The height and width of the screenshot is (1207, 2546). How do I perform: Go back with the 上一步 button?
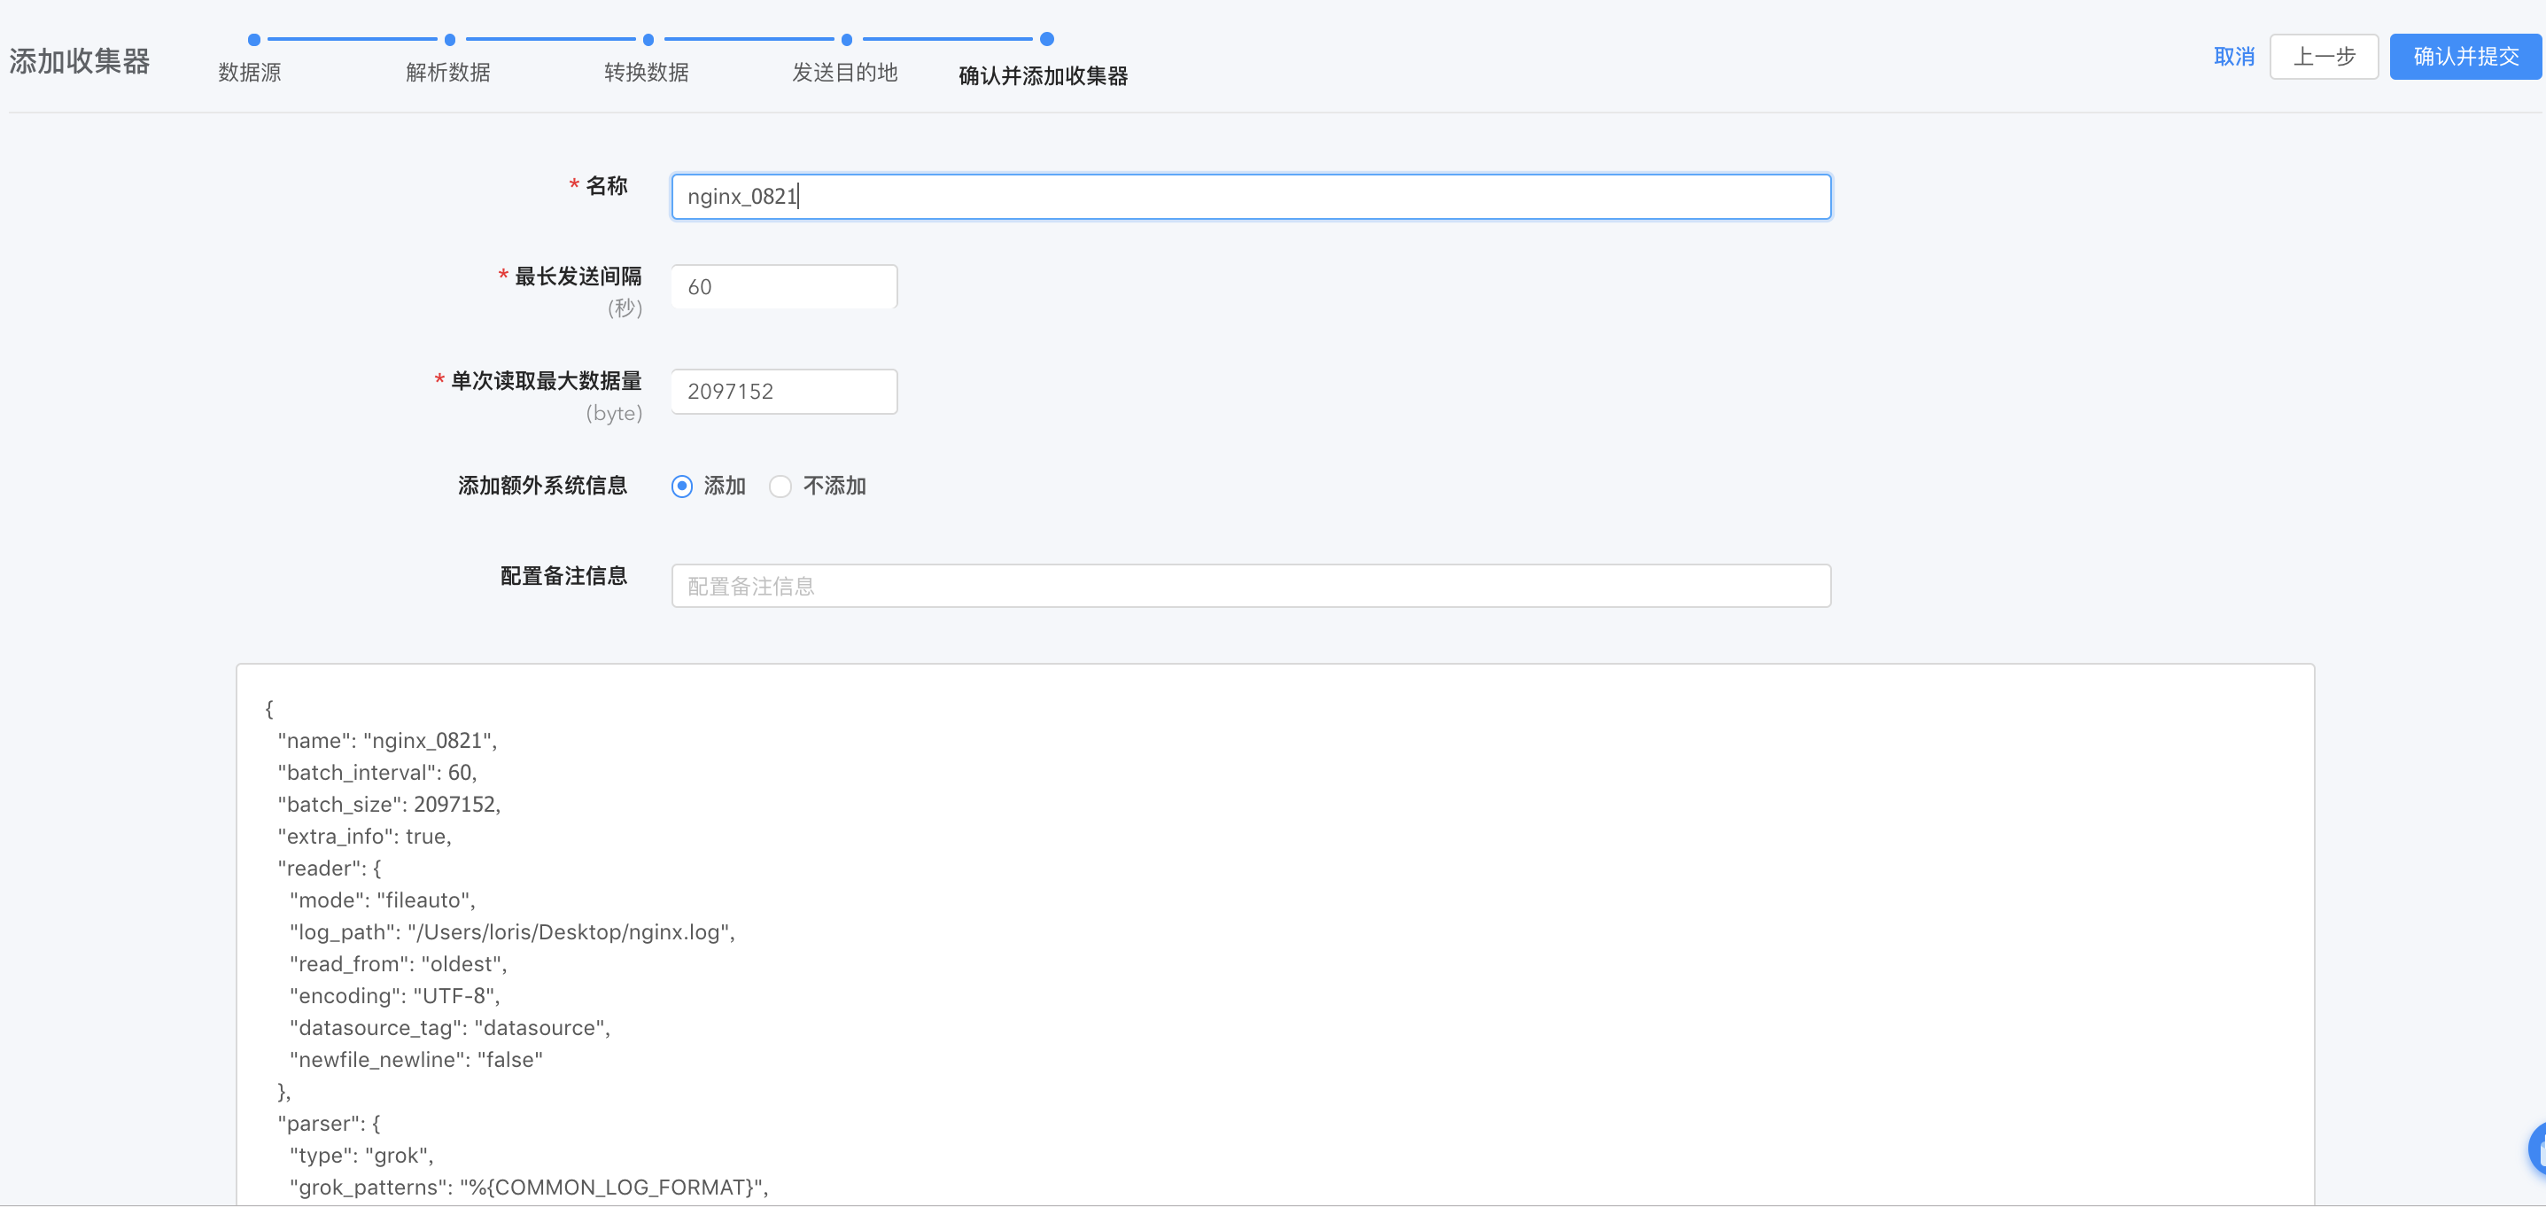tap(2324, 57)
